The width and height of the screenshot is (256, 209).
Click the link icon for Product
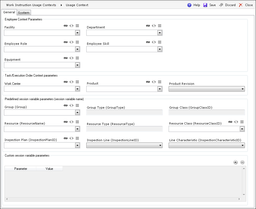[x=148, y=82]
